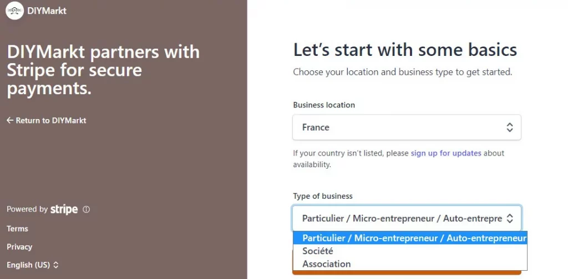Viewport: 568px width, 279px height.
Task: Choose Société from the business type list
Action: pos(318,251)
